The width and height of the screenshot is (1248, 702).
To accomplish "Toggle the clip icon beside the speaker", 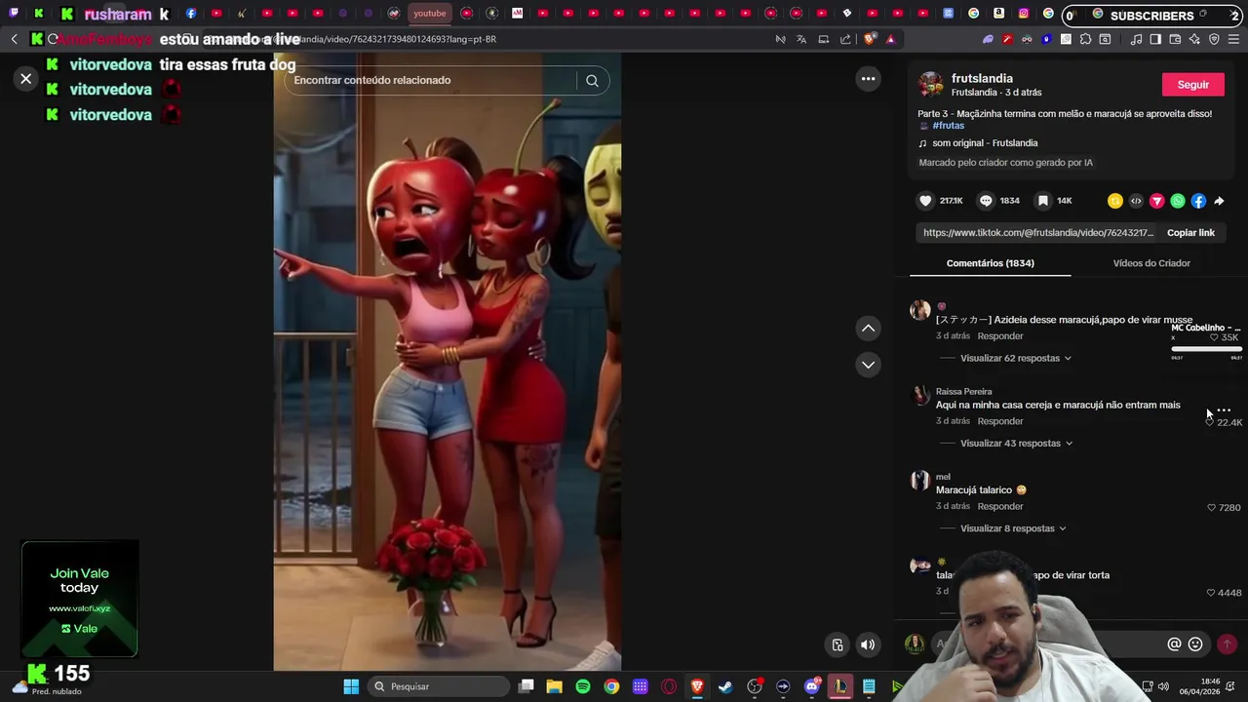I will click(837, 644).
